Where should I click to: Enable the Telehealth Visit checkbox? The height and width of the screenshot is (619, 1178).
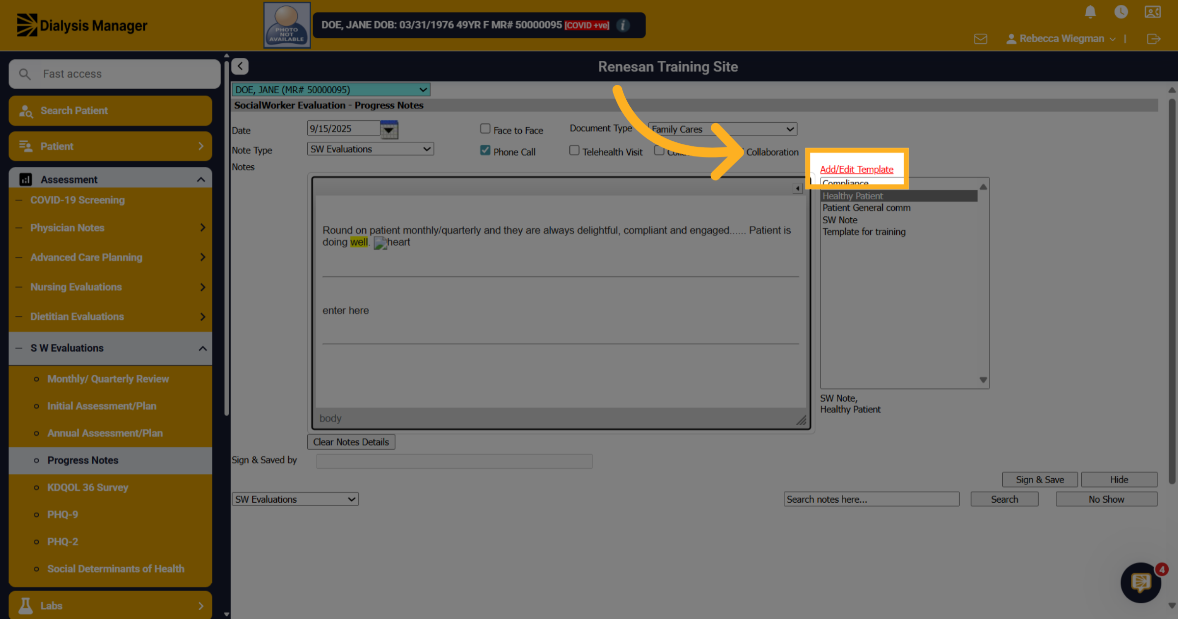tap(574, 150)
